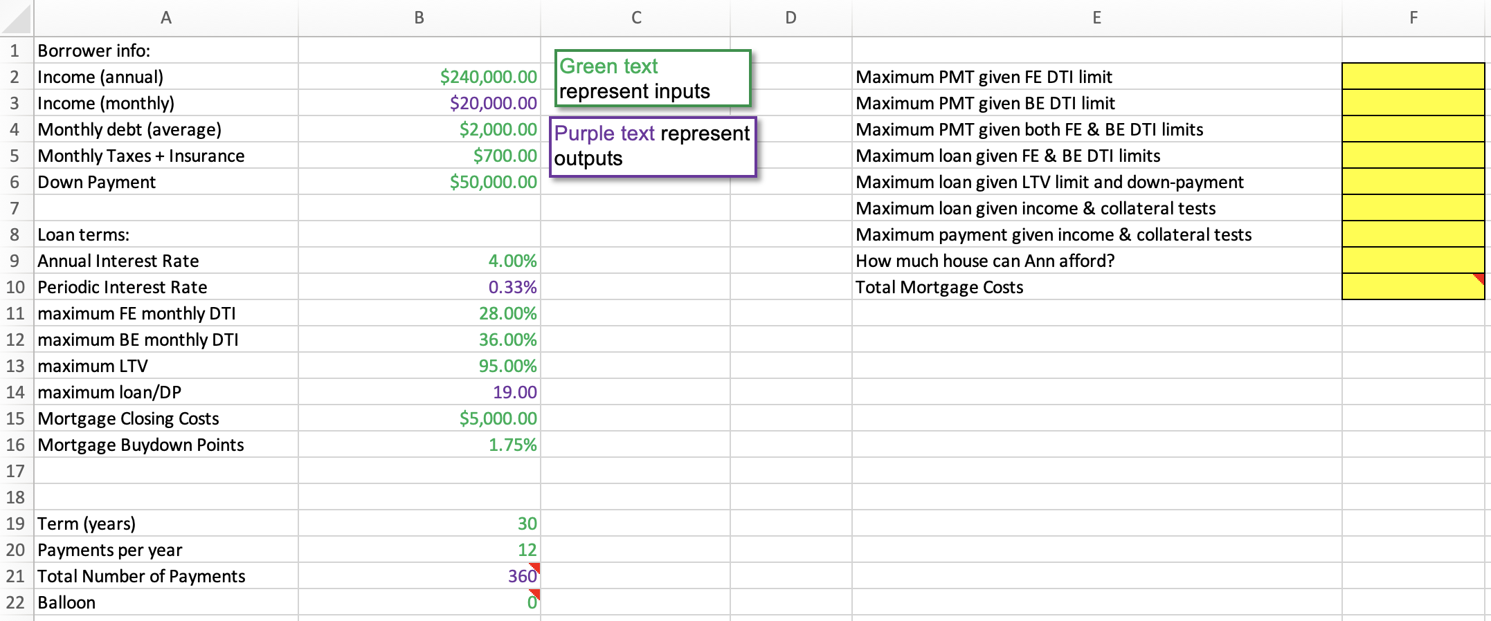Click the 'Term (years)' label
1491x621 pixels.
tap(166, 523)
